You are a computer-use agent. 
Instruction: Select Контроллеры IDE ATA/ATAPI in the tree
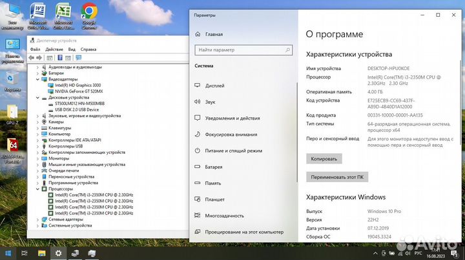click(75, 140)
